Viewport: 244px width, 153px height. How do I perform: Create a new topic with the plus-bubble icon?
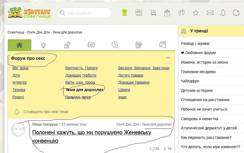click(x=236, y=13)
